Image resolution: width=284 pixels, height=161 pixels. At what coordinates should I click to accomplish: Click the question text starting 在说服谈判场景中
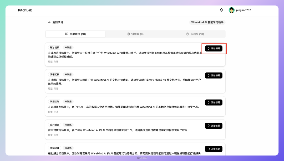click(124, 107)
